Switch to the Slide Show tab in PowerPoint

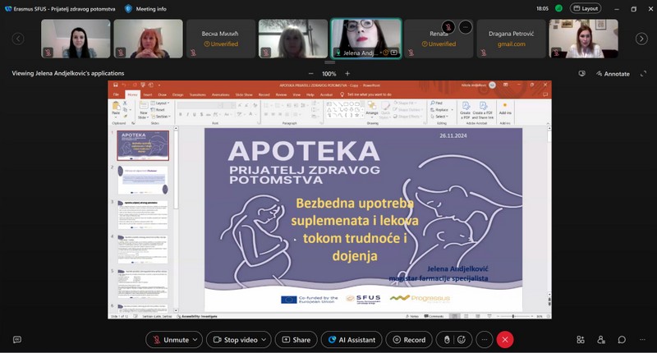[244, 94]
